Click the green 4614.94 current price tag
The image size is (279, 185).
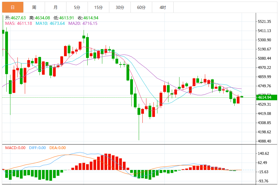click(266, 98)
